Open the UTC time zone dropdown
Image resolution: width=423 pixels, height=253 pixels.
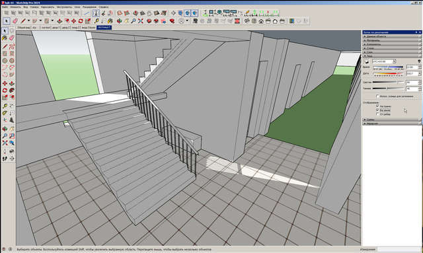384,61
